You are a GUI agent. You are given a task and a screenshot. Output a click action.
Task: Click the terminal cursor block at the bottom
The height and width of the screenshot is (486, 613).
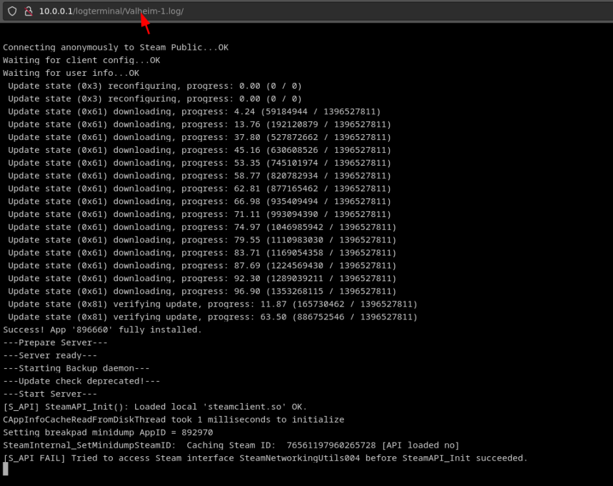(x=5, y=469)
